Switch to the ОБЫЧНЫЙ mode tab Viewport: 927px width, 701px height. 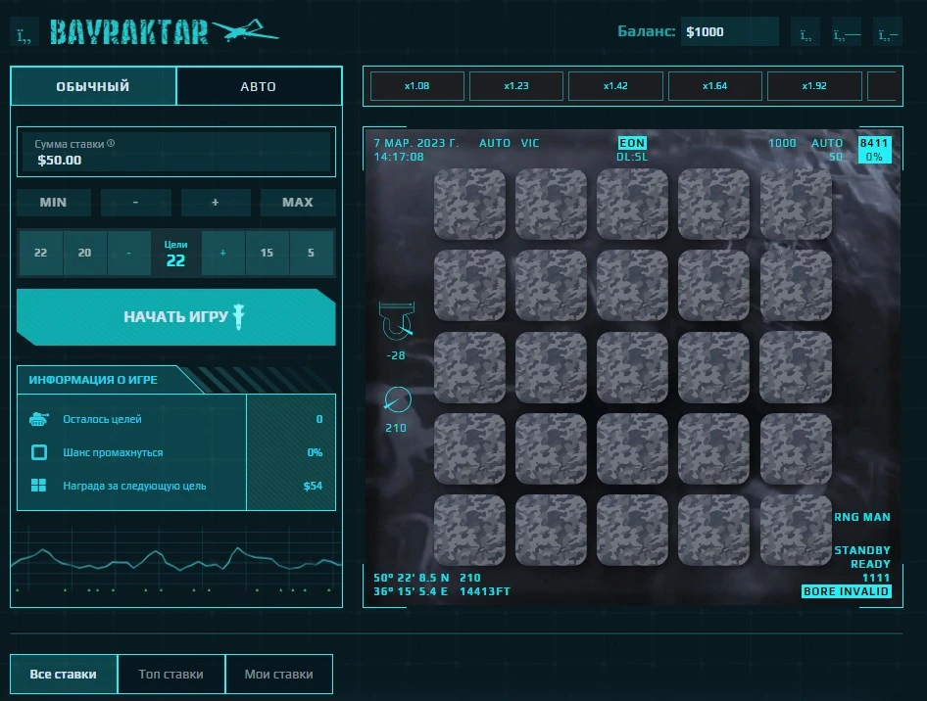[x=93, y=86]
